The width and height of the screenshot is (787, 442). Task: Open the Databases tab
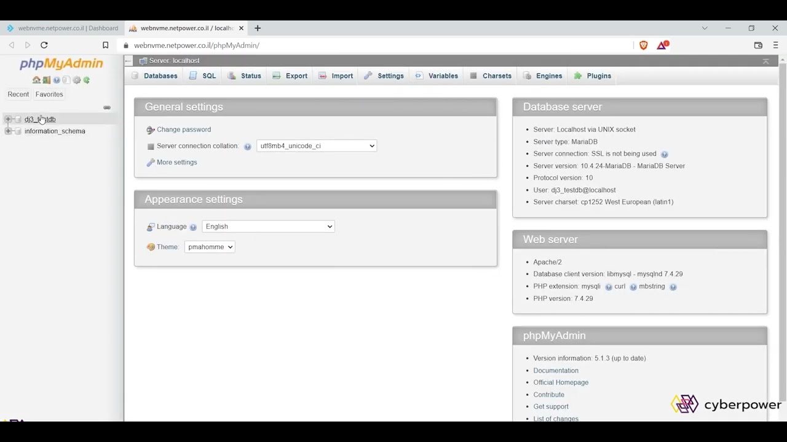pos(154,76)
